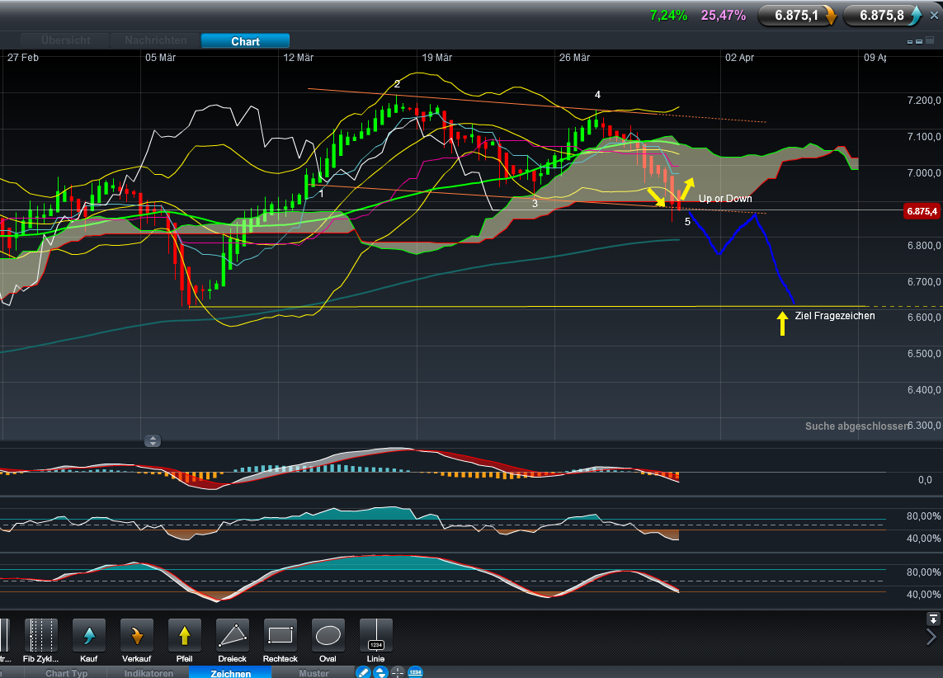Select the Linie line tool
Image resolution: width=943 pixels, height=678 pixels.
(376, 635)
